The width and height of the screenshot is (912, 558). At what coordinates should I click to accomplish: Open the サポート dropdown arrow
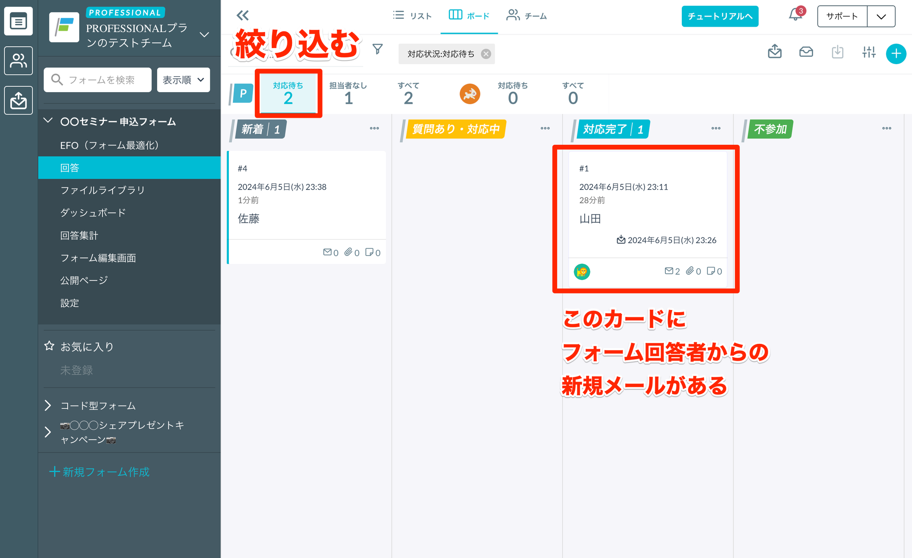tap(881, 16)
